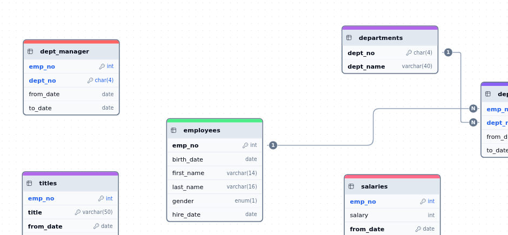The image size is (508, 235).
Task: Click the pink color bar on salaries
Action: pos(392,177)
